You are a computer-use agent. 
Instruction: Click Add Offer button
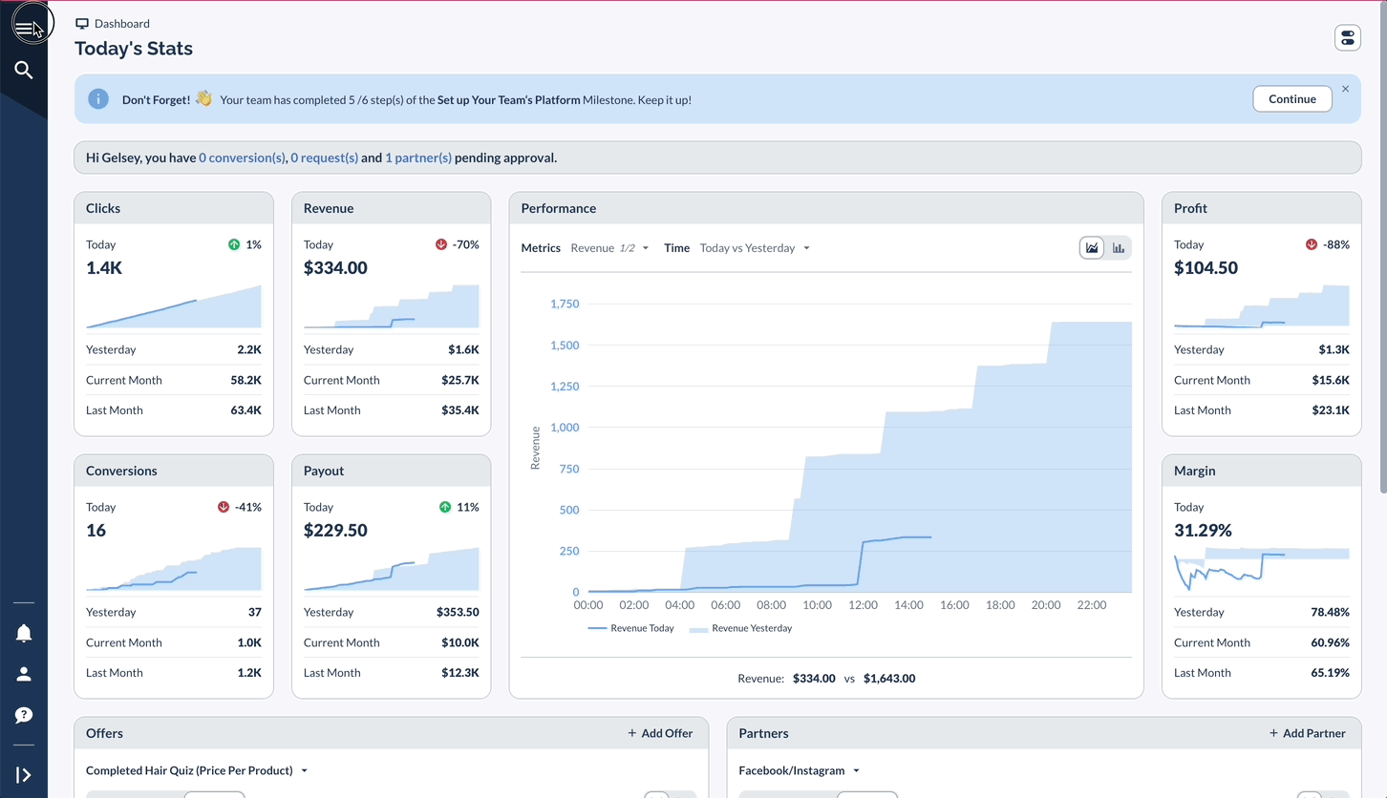click(x=660, y=733)
